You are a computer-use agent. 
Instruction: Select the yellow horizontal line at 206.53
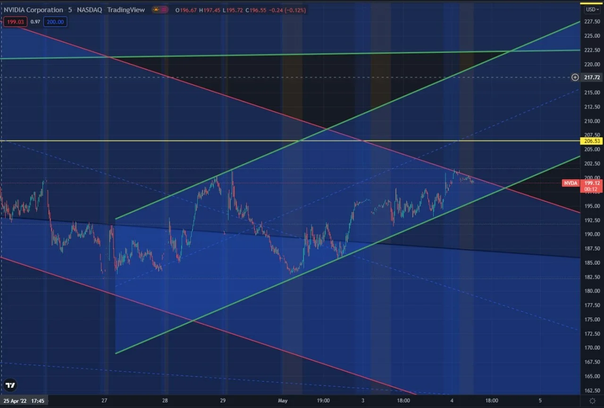pyautogui.click(x=290, y=141)
